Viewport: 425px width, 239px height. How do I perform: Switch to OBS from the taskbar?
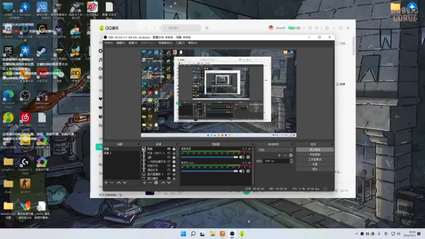tap(232, 234)
